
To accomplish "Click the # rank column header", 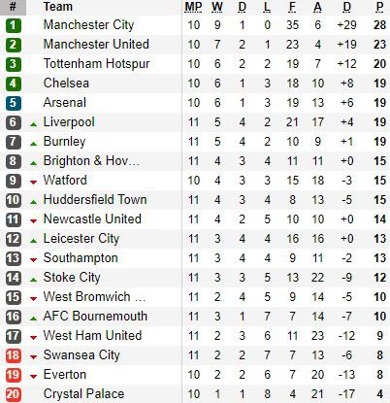I will tap(13, 7).
